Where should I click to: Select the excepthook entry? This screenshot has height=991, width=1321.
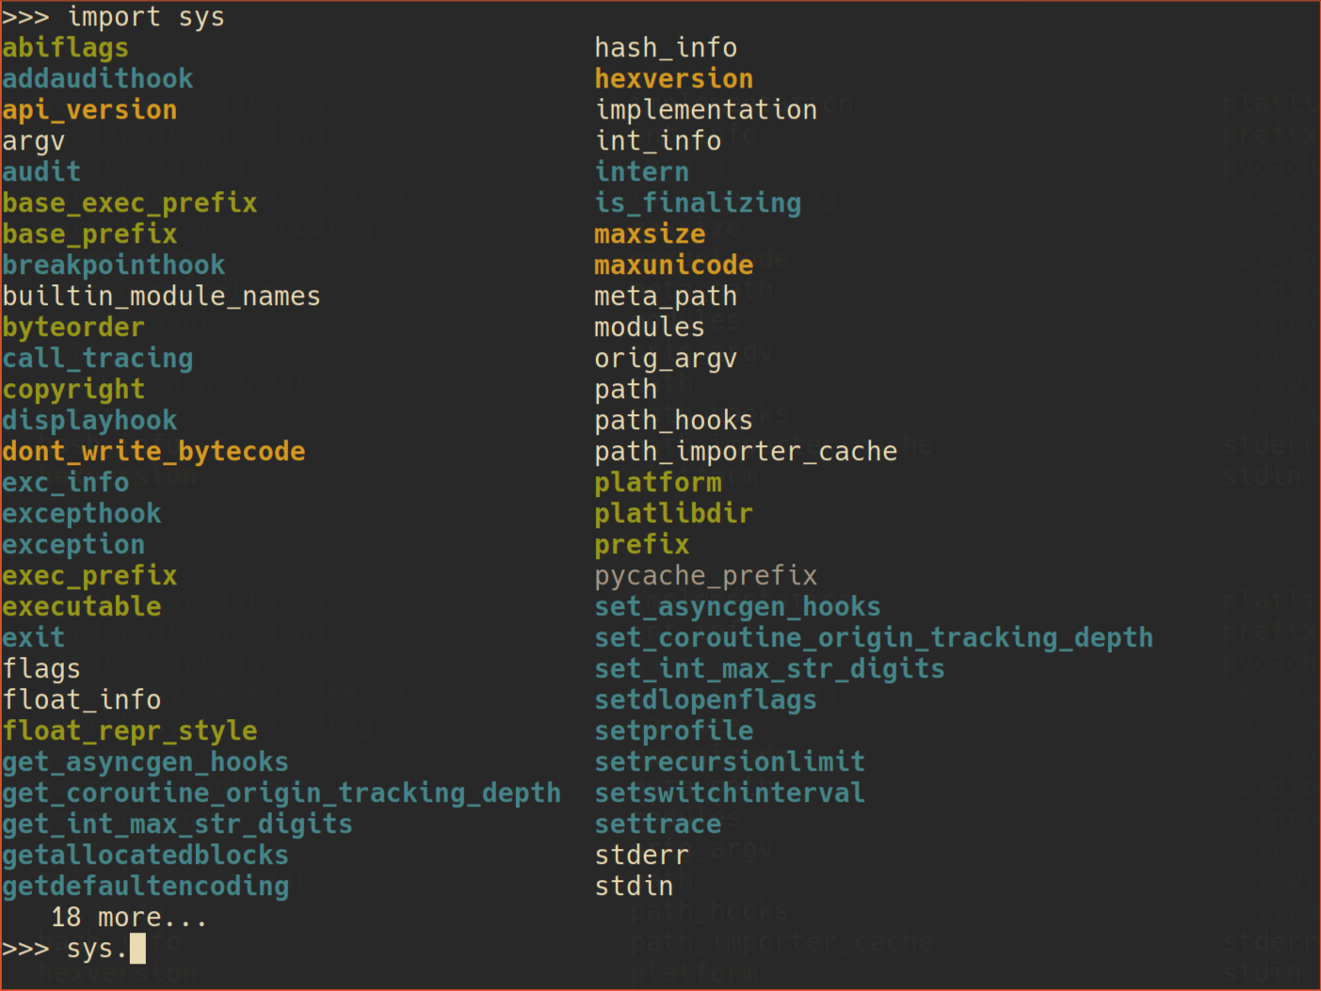pyautogui.click(x=81, y=514)
